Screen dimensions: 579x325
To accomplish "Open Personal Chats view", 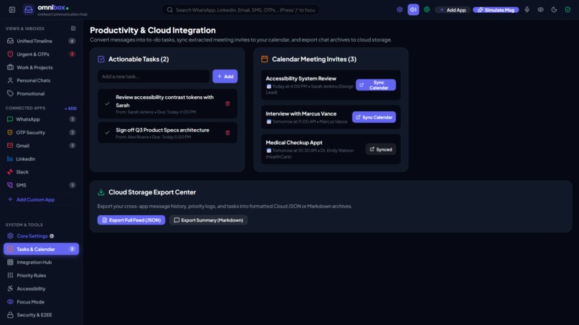I will (41, 80).
